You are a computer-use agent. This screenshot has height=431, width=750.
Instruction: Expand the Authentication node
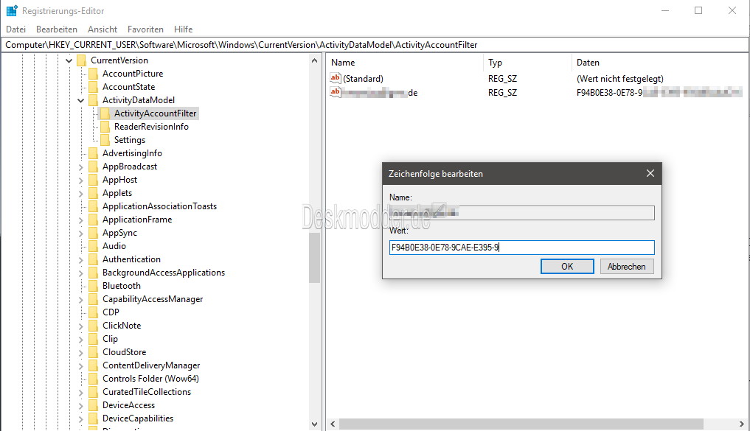pyautogui.click(x=81, y=260)
